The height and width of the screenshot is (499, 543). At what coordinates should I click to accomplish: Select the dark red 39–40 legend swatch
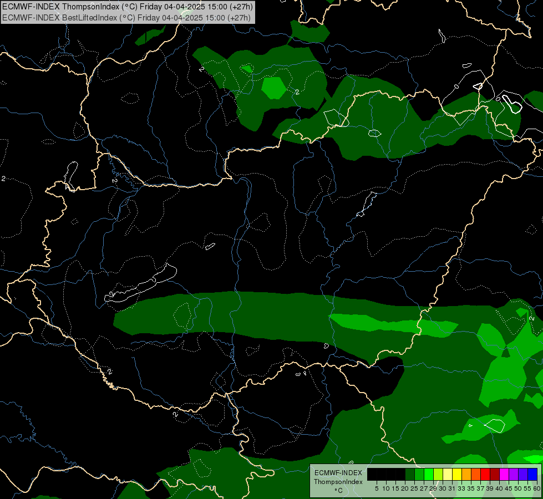(x=495, y=474)
